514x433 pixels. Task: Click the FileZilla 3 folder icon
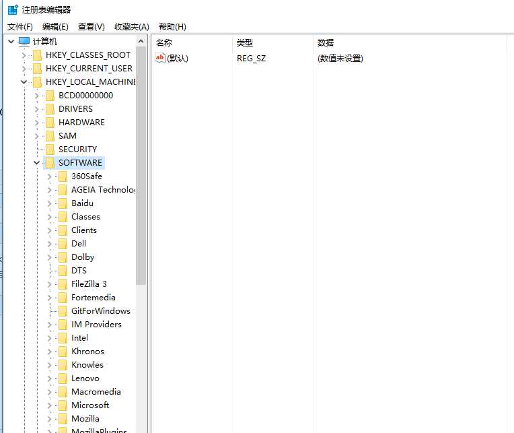coord(63,284)
